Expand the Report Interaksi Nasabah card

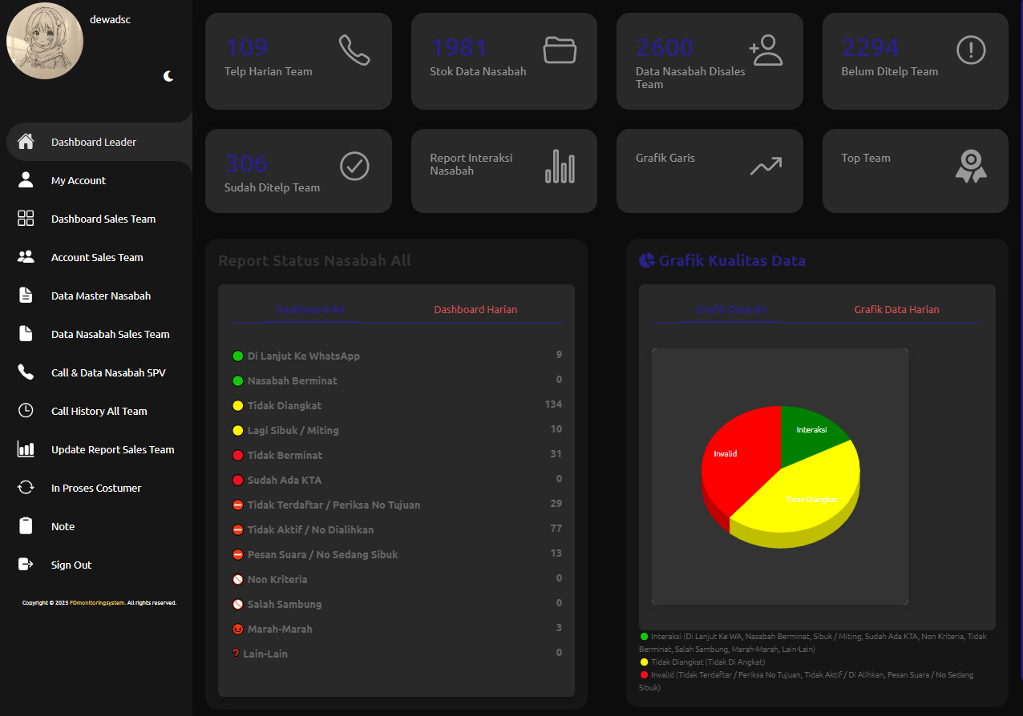(503, 171)
